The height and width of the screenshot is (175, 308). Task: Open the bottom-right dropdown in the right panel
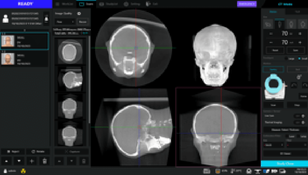pyautogui.click(x=296, y=145)
